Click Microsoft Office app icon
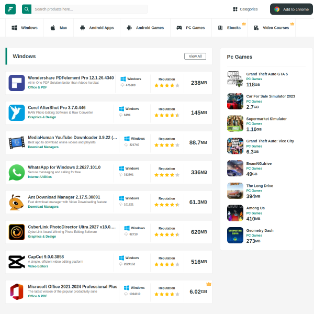The image size is (314, 314). click(x=17, y=292)
